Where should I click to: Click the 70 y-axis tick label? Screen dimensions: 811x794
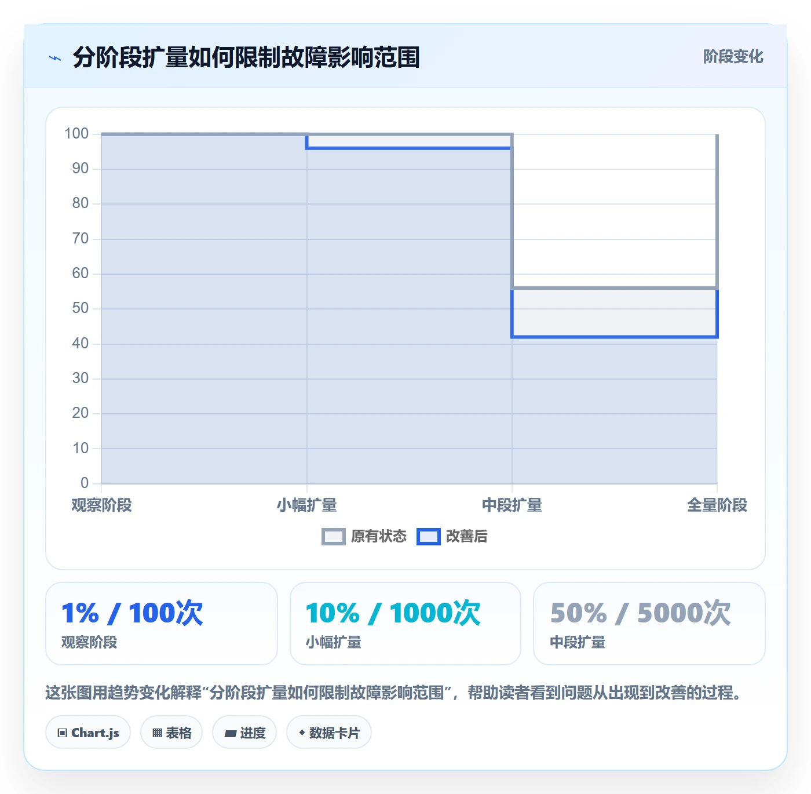point(81,239)
